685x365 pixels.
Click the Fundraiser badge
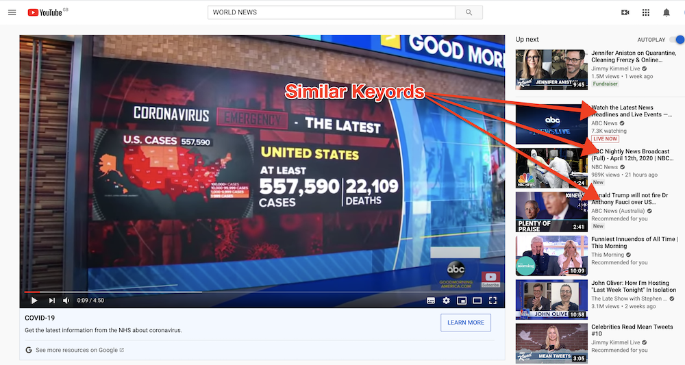coord(605,84)
